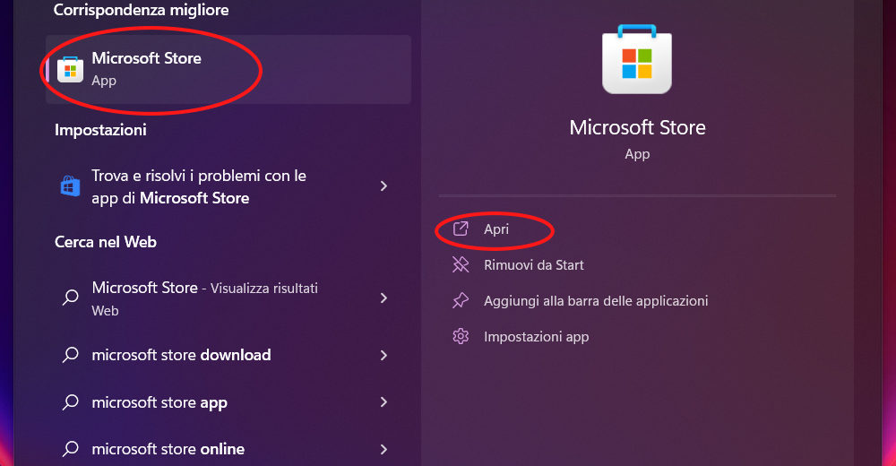This screenshot has width=896, height=466.
Task: Click the troubleshoot Microsoft Store apps icon
Action: 70,186
